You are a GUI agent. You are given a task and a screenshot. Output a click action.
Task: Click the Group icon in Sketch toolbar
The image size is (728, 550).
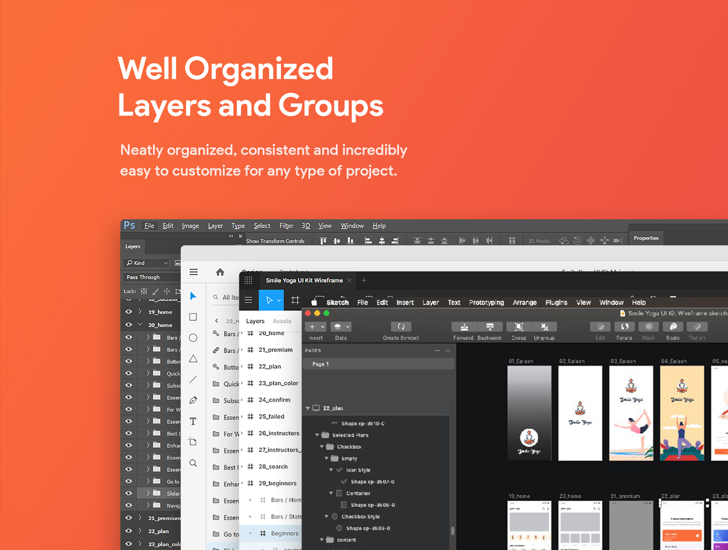519,327
